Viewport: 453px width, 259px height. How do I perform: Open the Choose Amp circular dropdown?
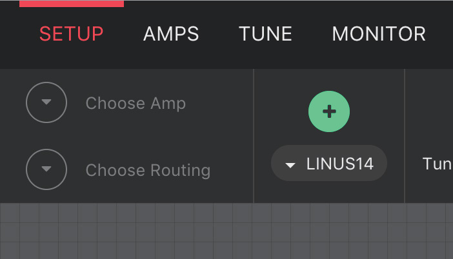(46, 102)
